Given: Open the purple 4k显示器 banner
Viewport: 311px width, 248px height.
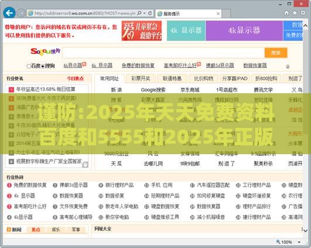Looking at the screenshot, I should click(244, 30).
